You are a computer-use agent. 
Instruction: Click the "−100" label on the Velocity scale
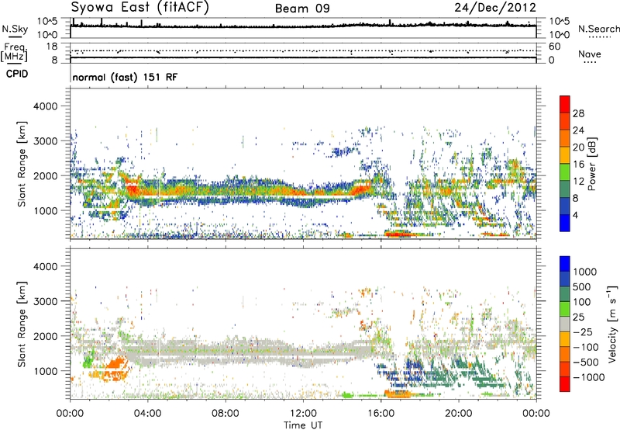[x=585, y=347]
